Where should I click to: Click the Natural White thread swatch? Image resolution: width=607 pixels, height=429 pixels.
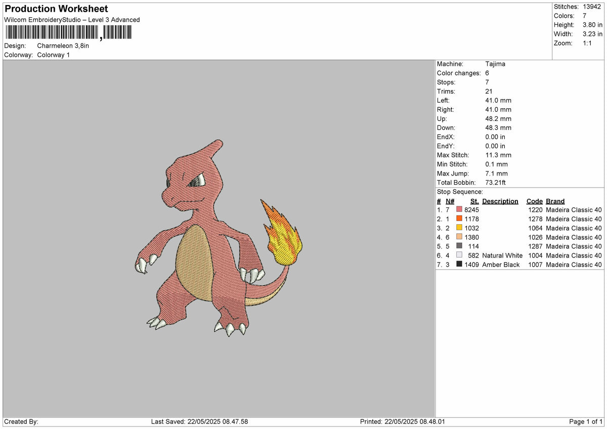pos(459,255)
